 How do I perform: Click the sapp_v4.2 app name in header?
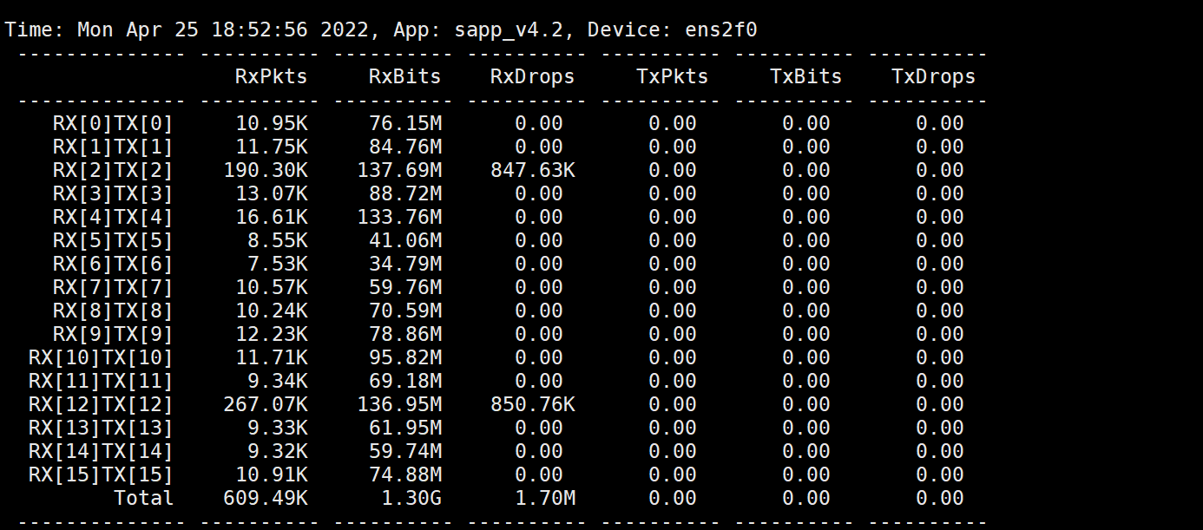tap(508, 29)
